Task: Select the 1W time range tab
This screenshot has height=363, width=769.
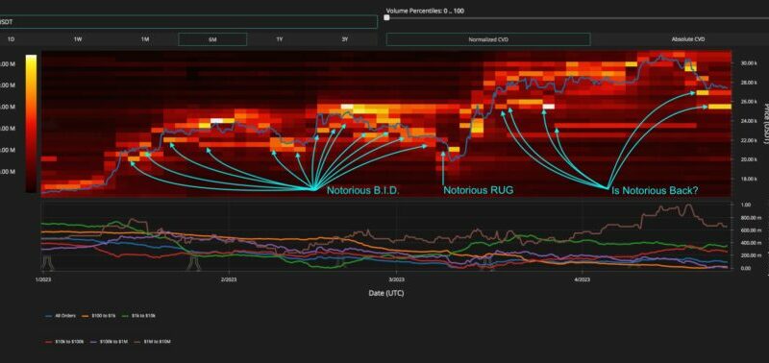Action: [x=78, y=39]
